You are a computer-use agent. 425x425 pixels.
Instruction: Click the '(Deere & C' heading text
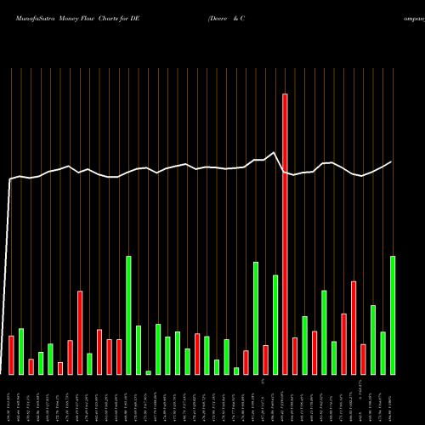point(226,19)
